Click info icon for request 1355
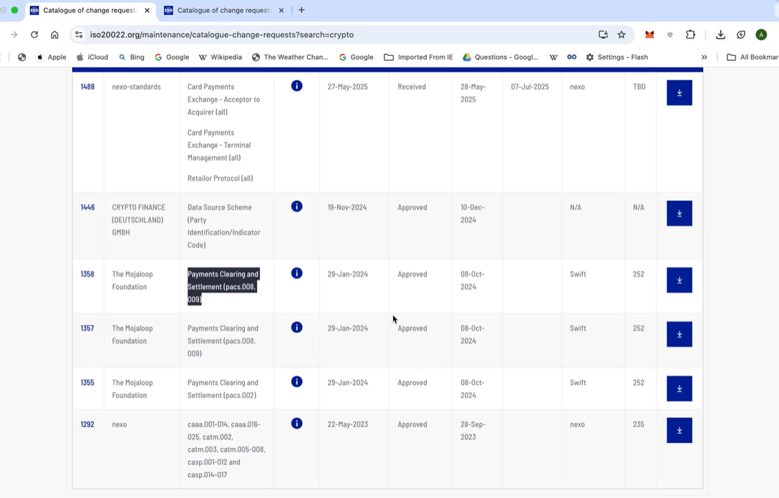Viewport: 779px width, 498px height. pyautogui.click(x=296, y=382)
